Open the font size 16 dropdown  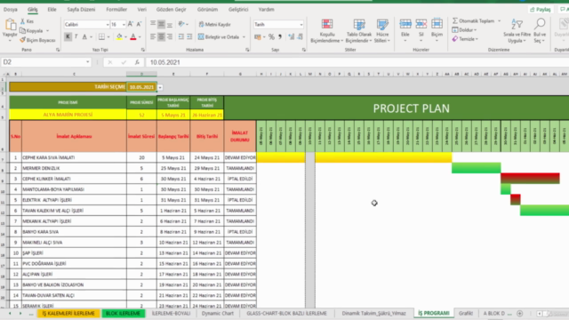124,24
